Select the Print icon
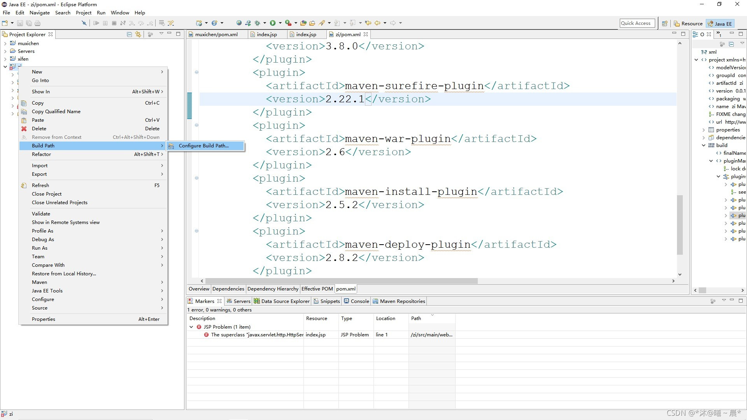This screenshot has width=747, height=420. coord(37,23)
